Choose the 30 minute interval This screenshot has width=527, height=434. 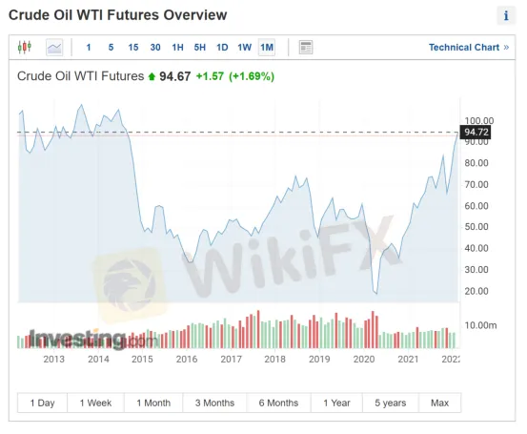tap(155, 47)
